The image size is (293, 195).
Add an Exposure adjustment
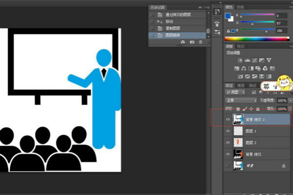[x=262, y=60]
